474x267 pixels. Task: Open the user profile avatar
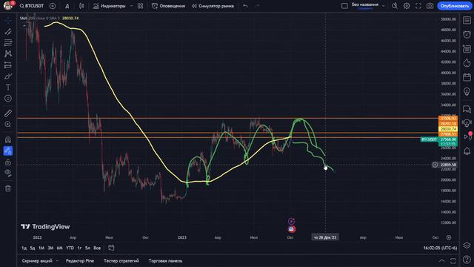pos(8,5)
